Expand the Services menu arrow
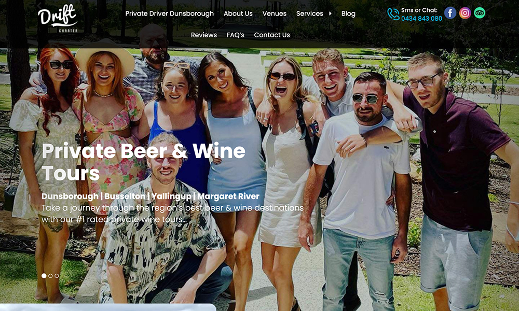Screen dimensions: 519x311 [x=330, y=13]
